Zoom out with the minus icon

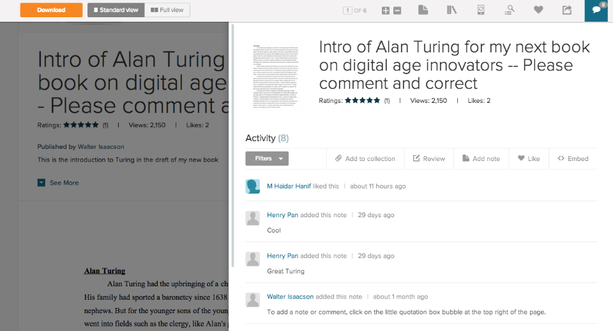pos(397,11)
